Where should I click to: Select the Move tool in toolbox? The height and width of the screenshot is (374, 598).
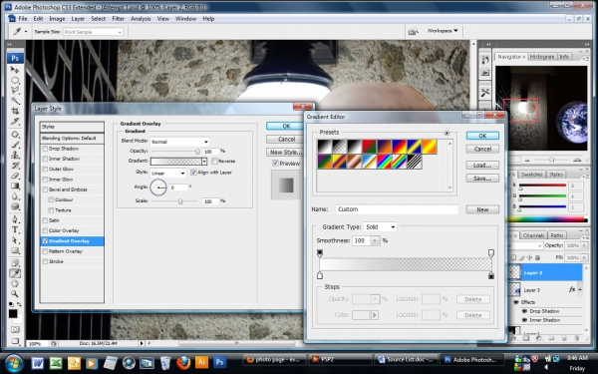click(x=15, y=70)
